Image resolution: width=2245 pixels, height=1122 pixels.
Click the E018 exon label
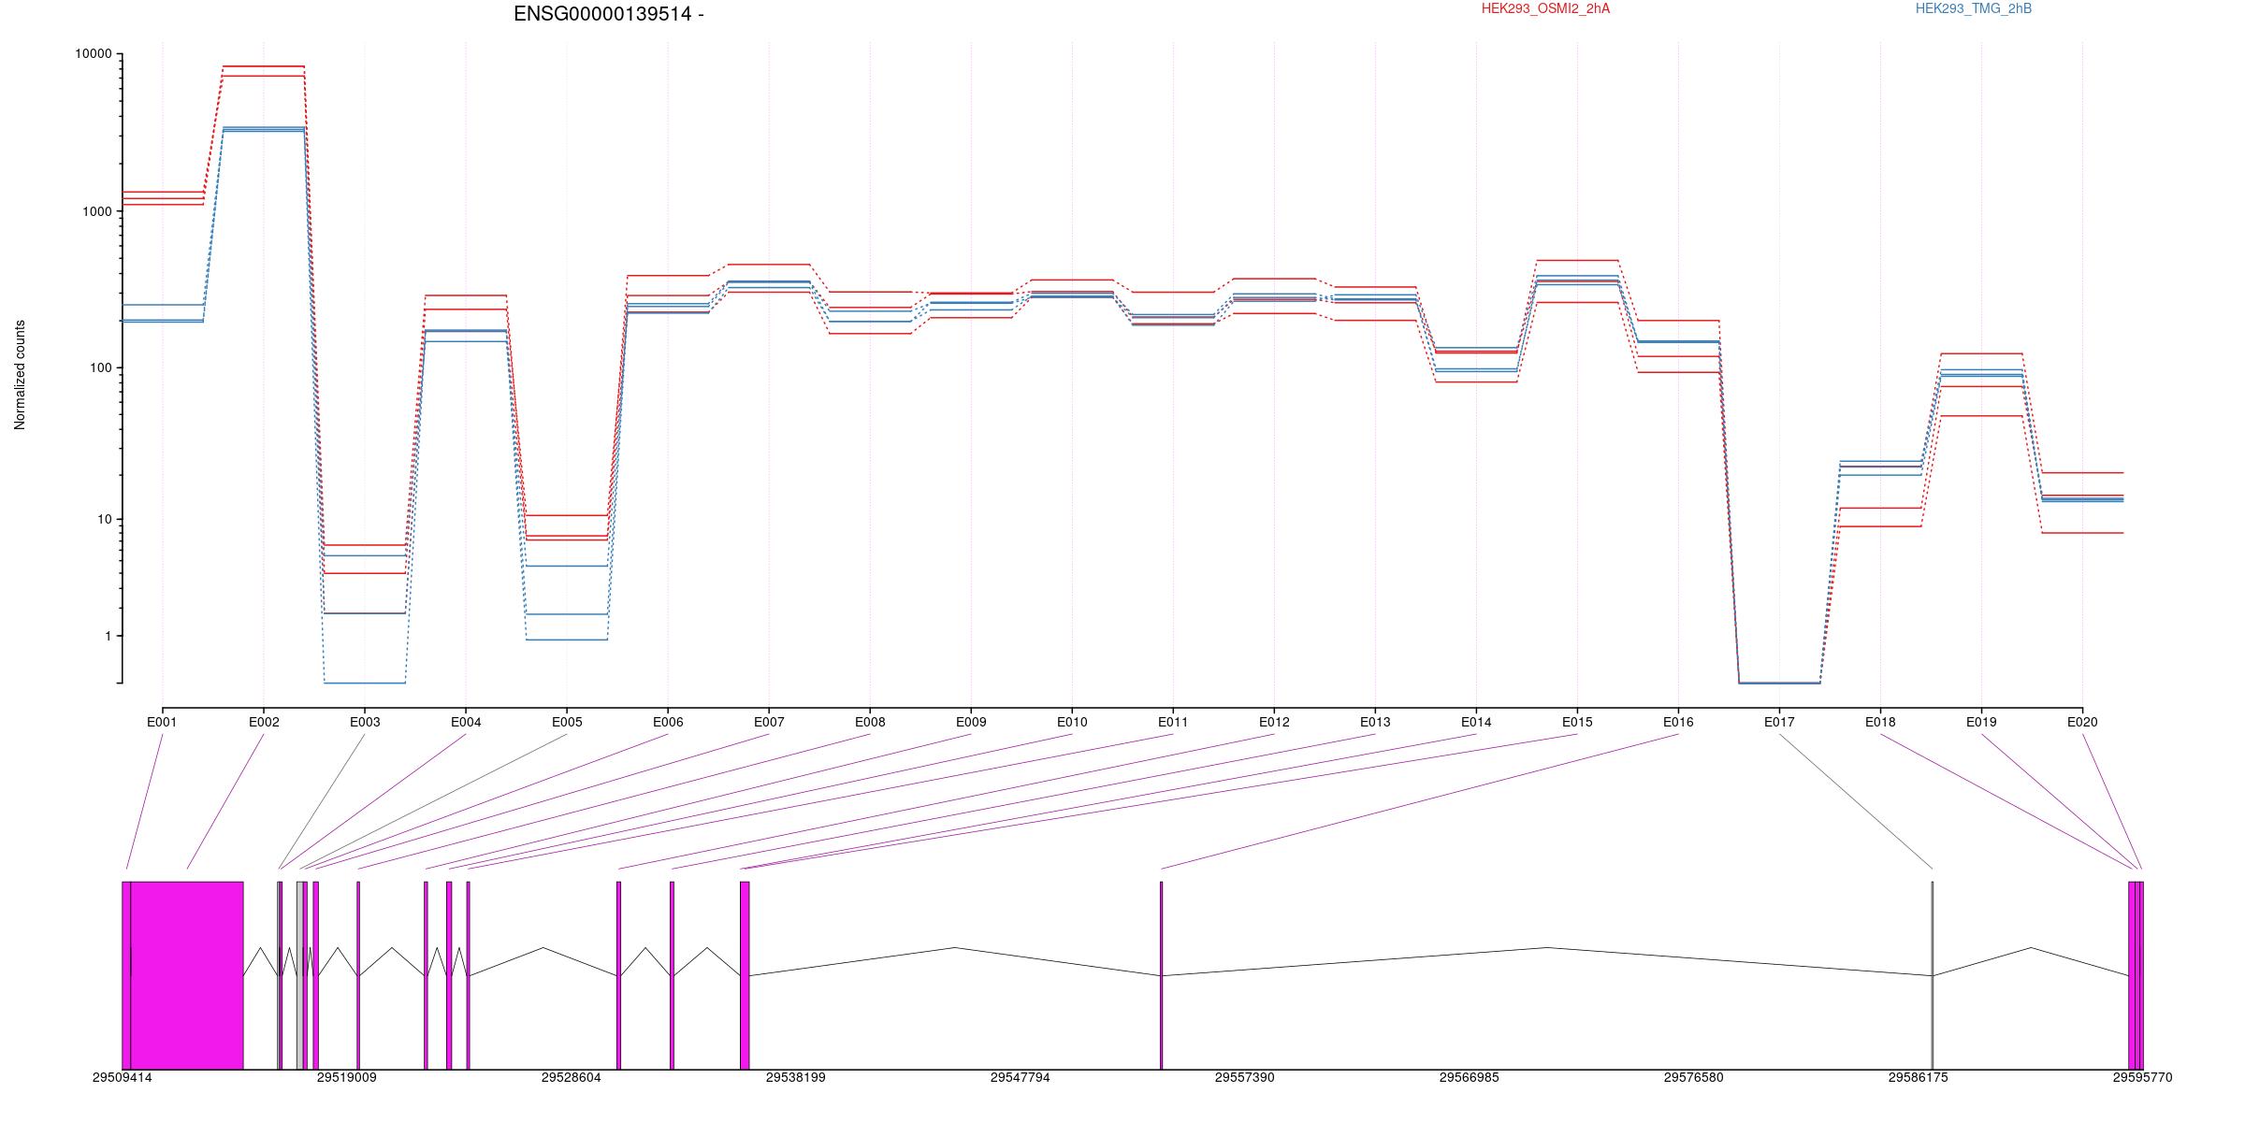1880,722
